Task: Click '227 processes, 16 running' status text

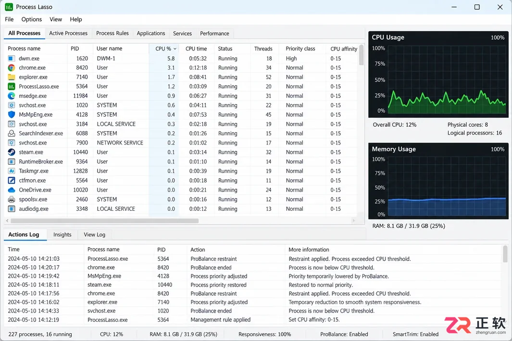Action: [40, 334]
